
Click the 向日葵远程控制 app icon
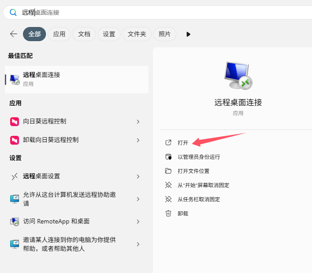point(15,122)
